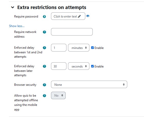Open help for delay between later attempts
This screenshot has width=144, height=119.
(x=45, y=66)
